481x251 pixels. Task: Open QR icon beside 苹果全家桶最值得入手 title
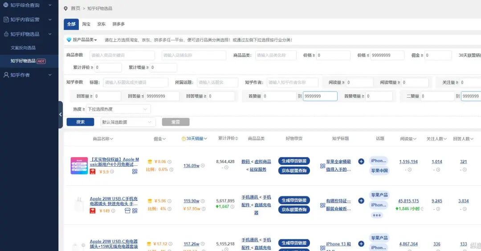pyautogui.click(x=322, y=166)
